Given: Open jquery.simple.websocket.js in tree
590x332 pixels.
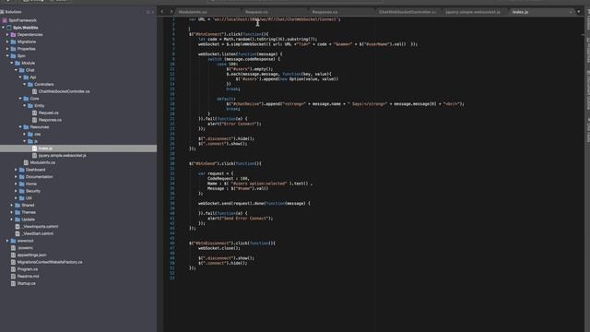Looking at the screenshot, I should (63, 156).
